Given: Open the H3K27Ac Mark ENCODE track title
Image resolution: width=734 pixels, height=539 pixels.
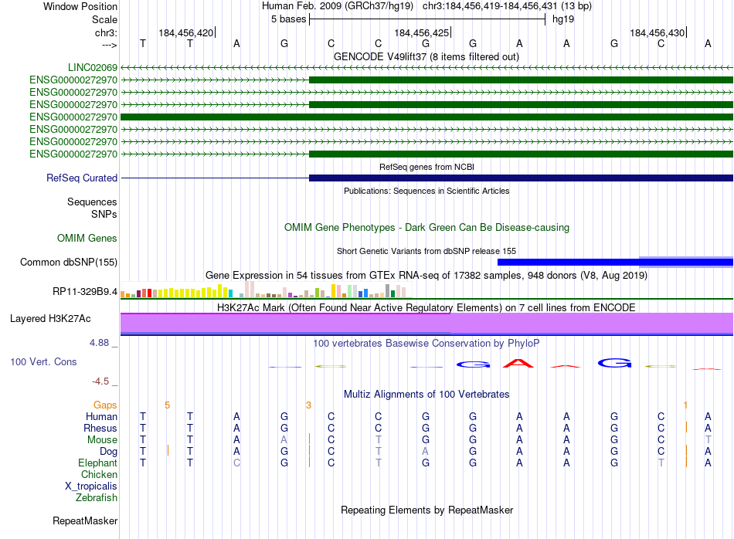Looking at the screenshot, I should tap(426, 307).
